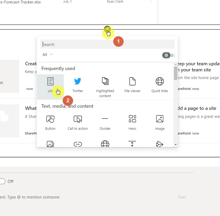Focus the Search web parts field
Viewport: 220px width, 216px height.
pos(107,44)
